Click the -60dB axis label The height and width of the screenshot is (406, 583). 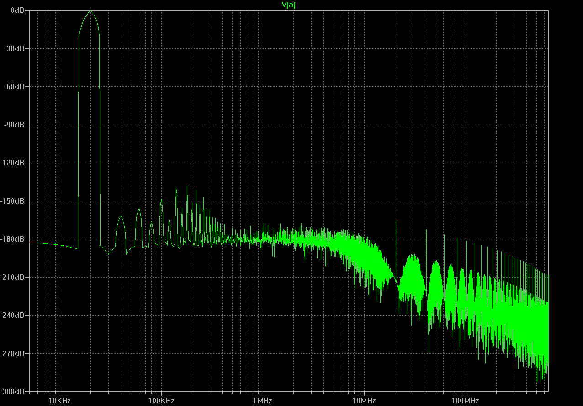tap(14, 86)
